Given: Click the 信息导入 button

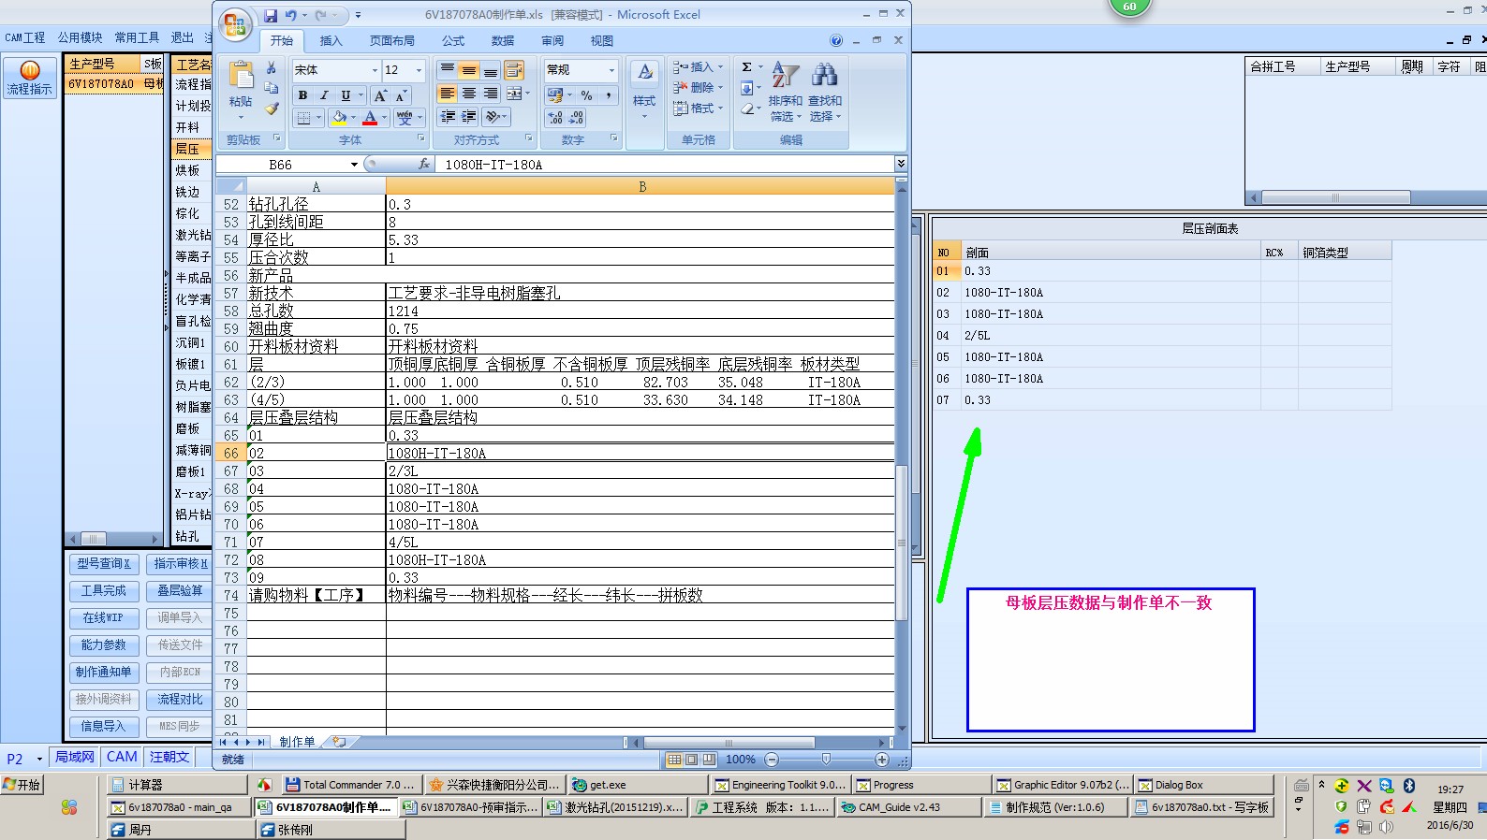Looking at the screenshot, I should click(104, 727).
